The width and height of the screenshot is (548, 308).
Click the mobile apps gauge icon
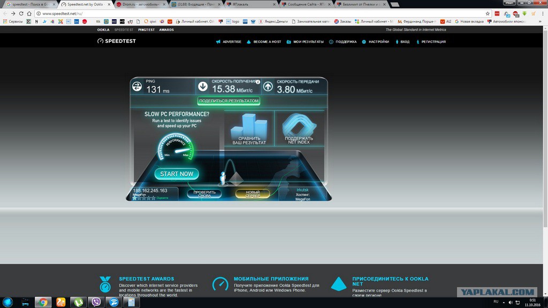pos(220,284)
